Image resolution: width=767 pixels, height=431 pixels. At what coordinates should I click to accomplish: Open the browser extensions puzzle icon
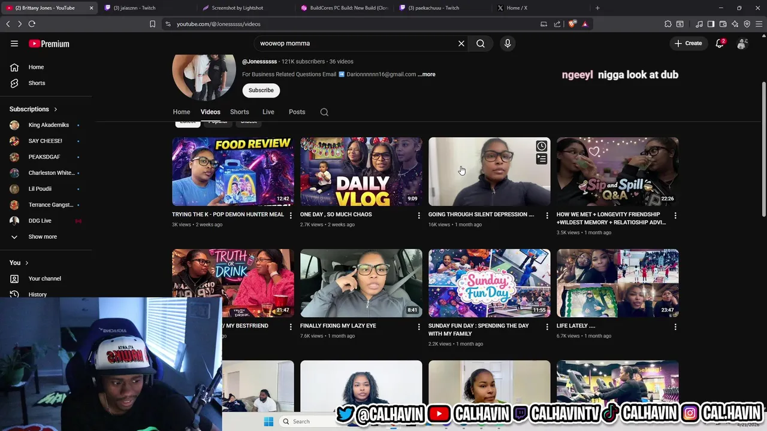tap(668, 24)
